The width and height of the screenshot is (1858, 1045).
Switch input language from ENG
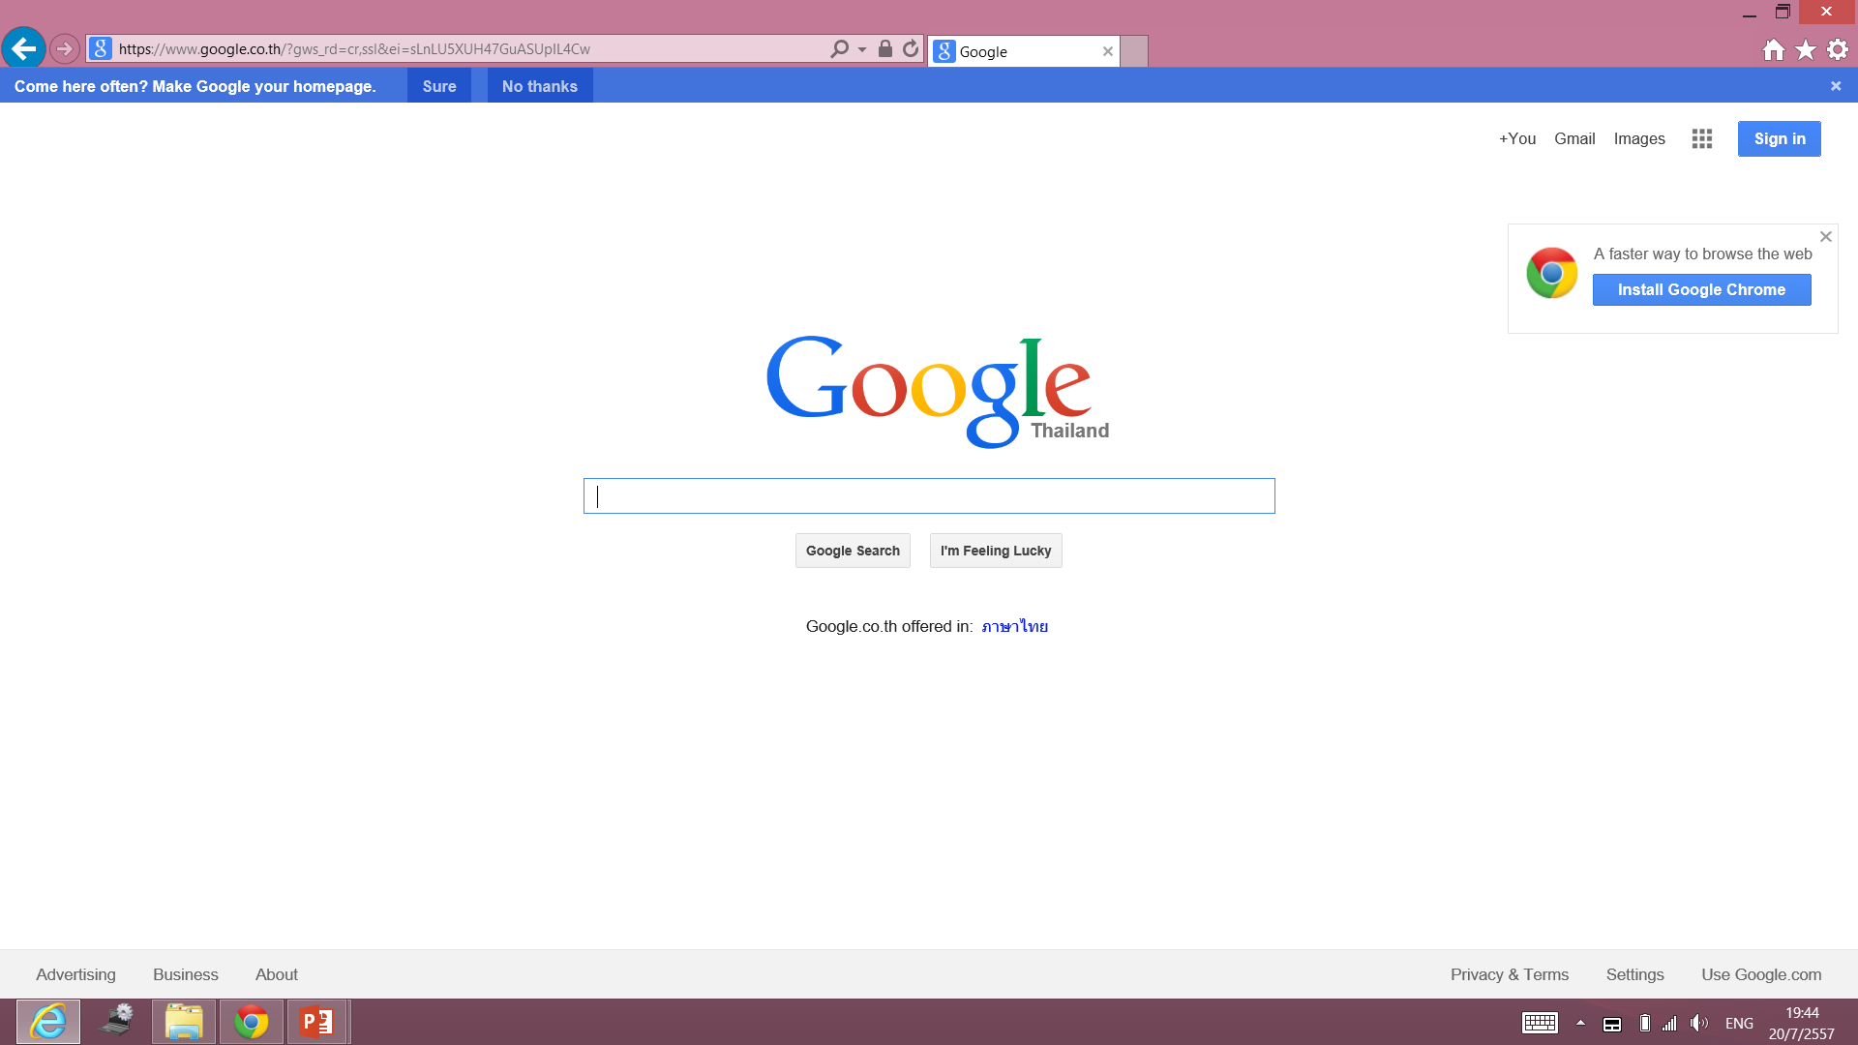point(1739,1023)
